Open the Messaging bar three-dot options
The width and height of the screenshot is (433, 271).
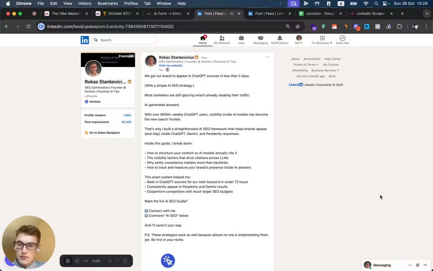tap(410, 265)
